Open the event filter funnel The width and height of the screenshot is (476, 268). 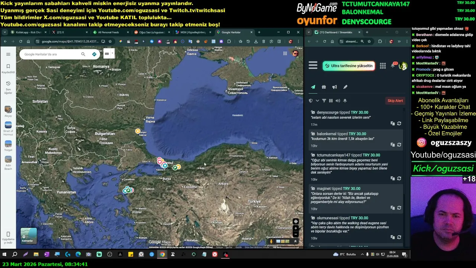[x=324, y=101]
